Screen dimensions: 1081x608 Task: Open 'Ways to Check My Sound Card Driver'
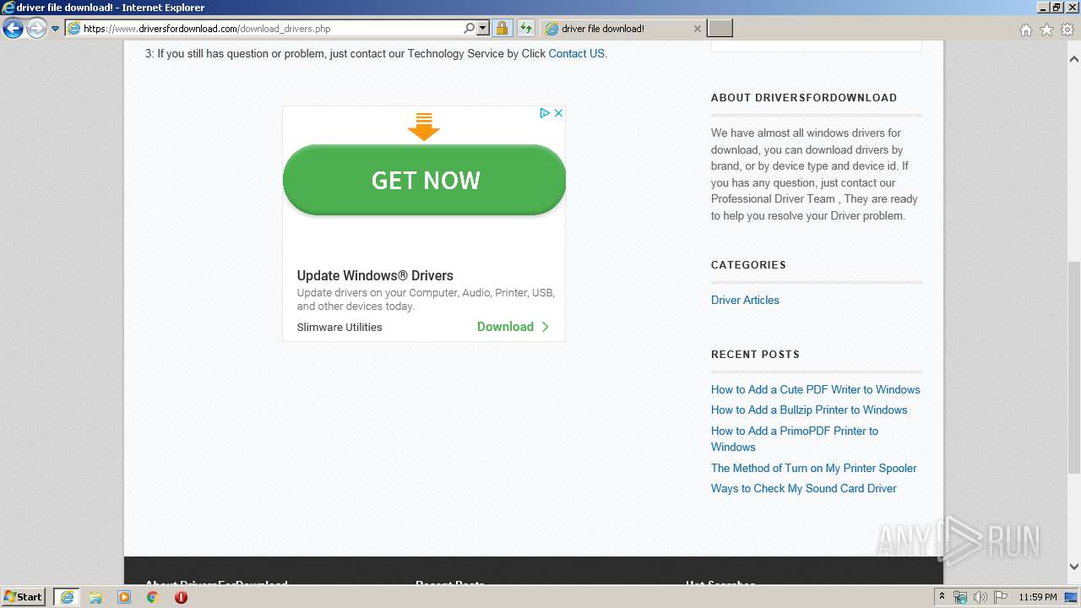tap(804, 488)
